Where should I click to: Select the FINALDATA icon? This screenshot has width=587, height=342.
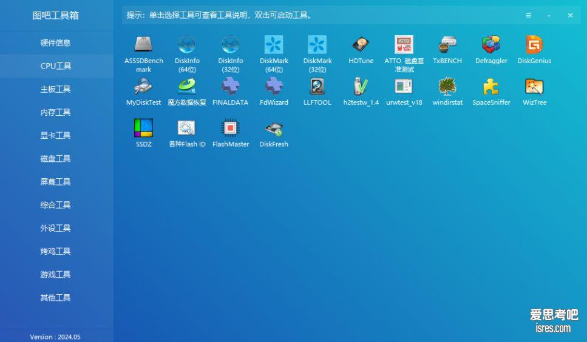(x=230, y=86)
